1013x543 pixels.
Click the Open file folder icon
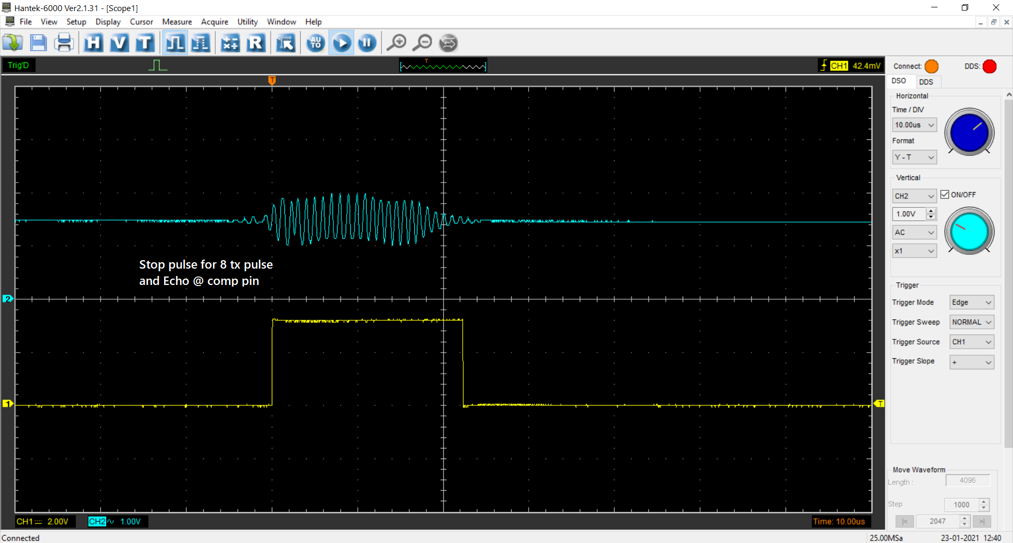tap(13, 43)
